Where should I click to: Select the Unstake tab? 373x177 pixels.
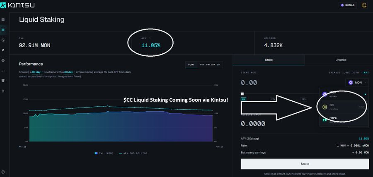point(341,60)
